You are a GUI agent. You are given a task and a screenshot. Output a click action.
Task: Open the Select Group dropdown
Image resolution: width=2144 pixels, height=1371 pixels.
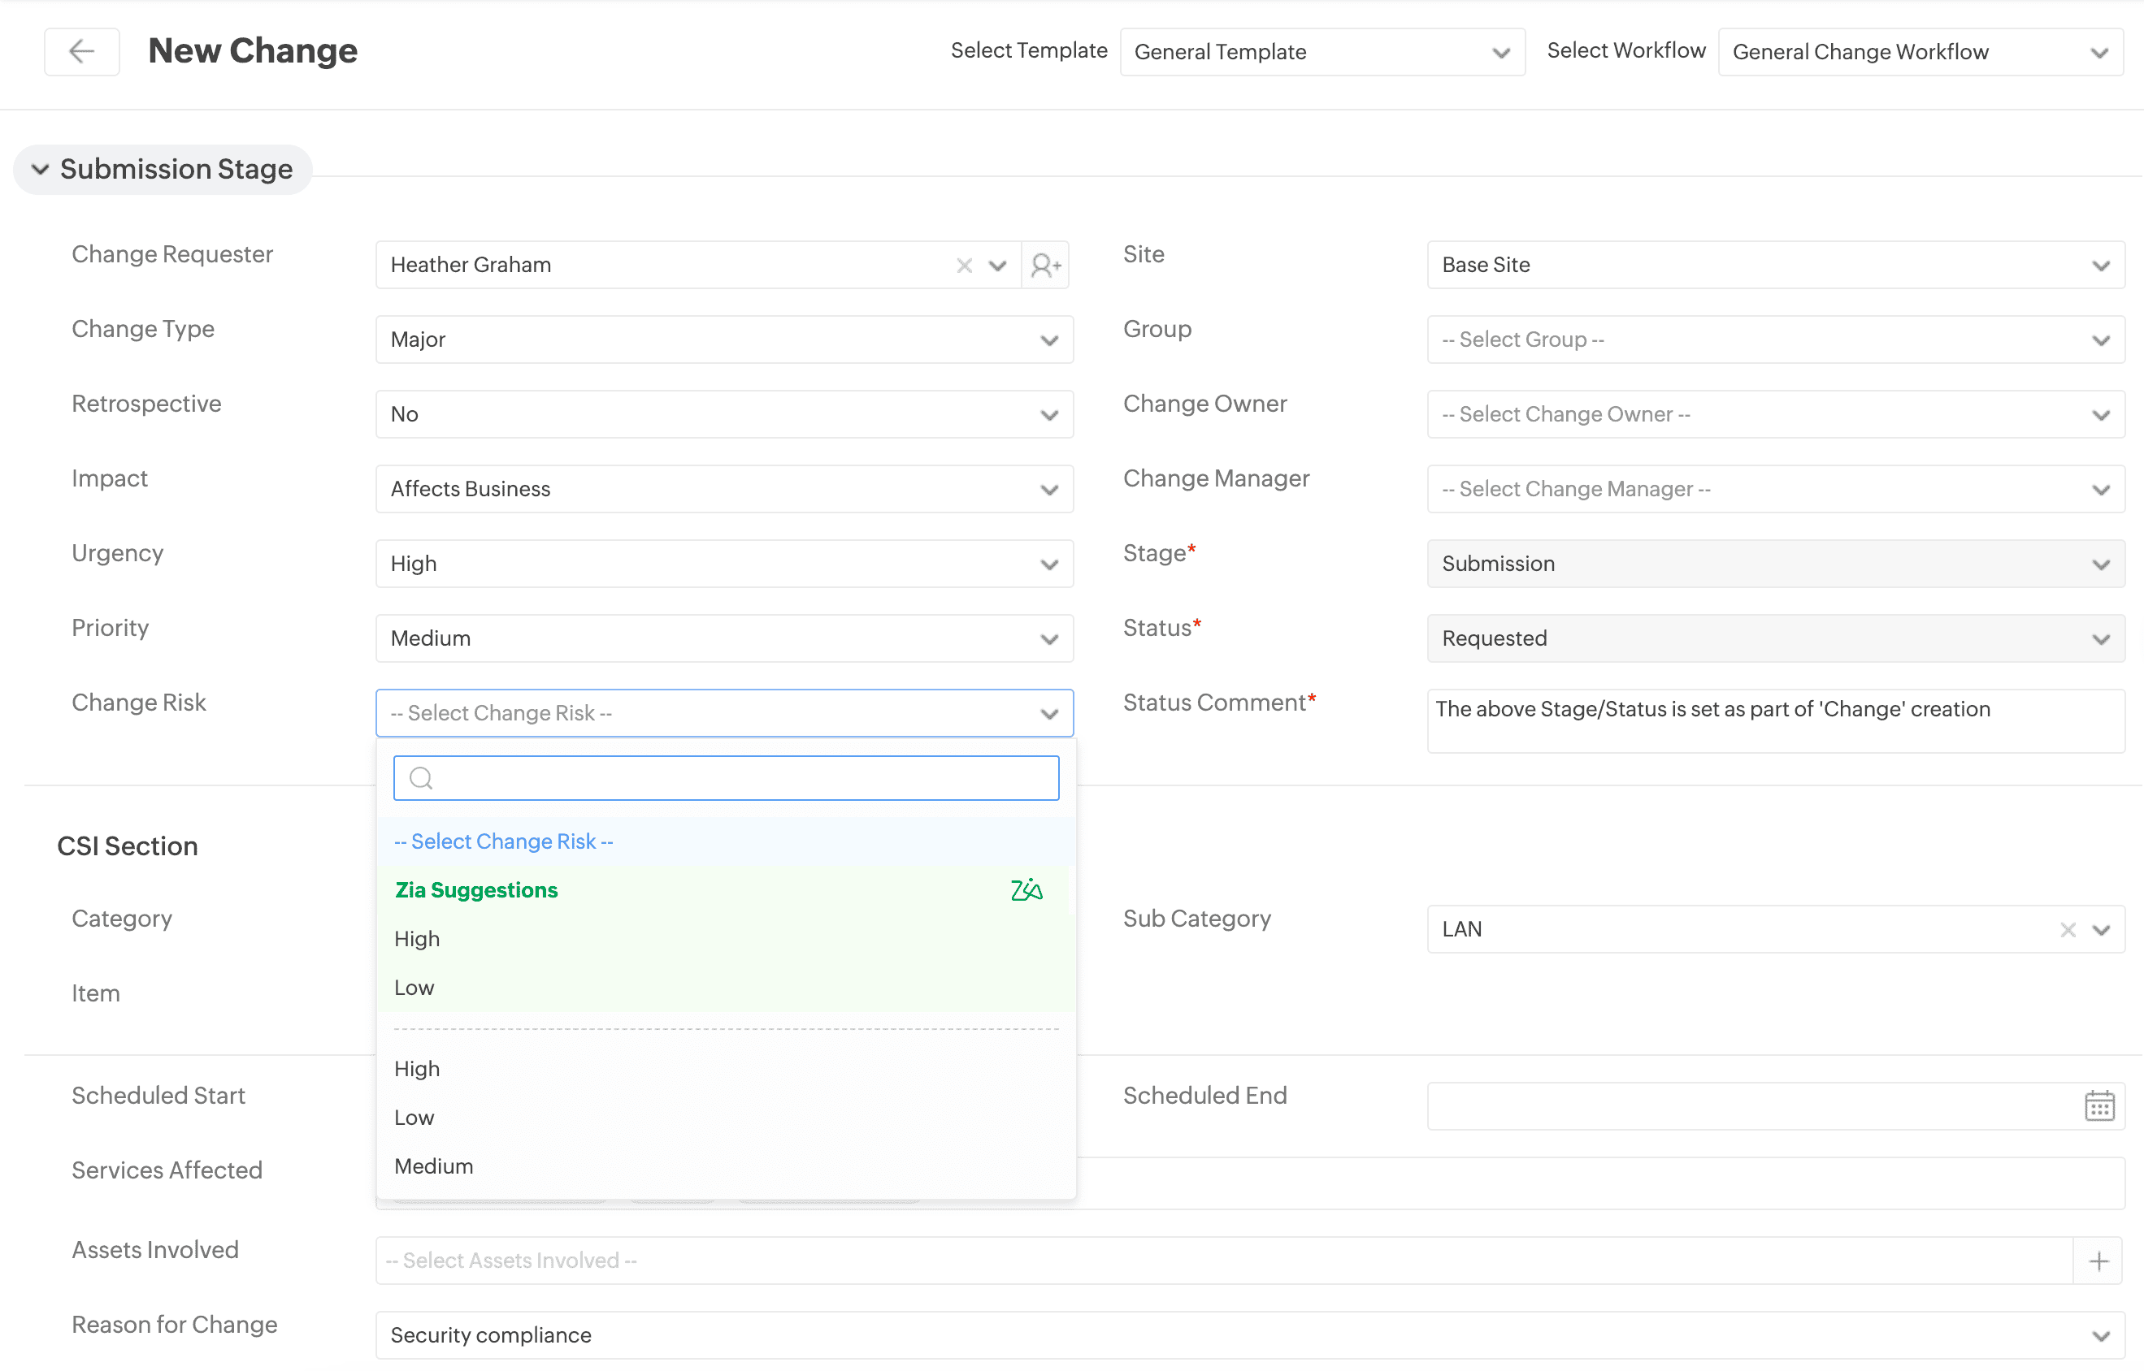click(x=1774, y=340)
